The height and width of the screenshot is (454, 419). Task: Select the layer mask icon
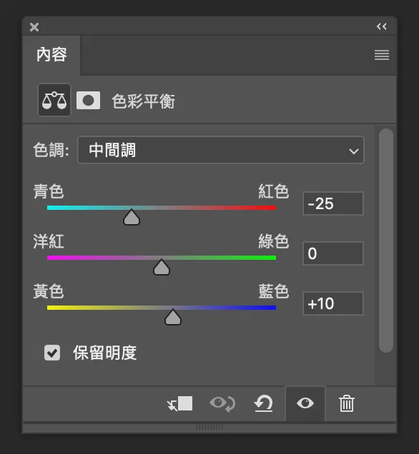click(x=88, y=101)
